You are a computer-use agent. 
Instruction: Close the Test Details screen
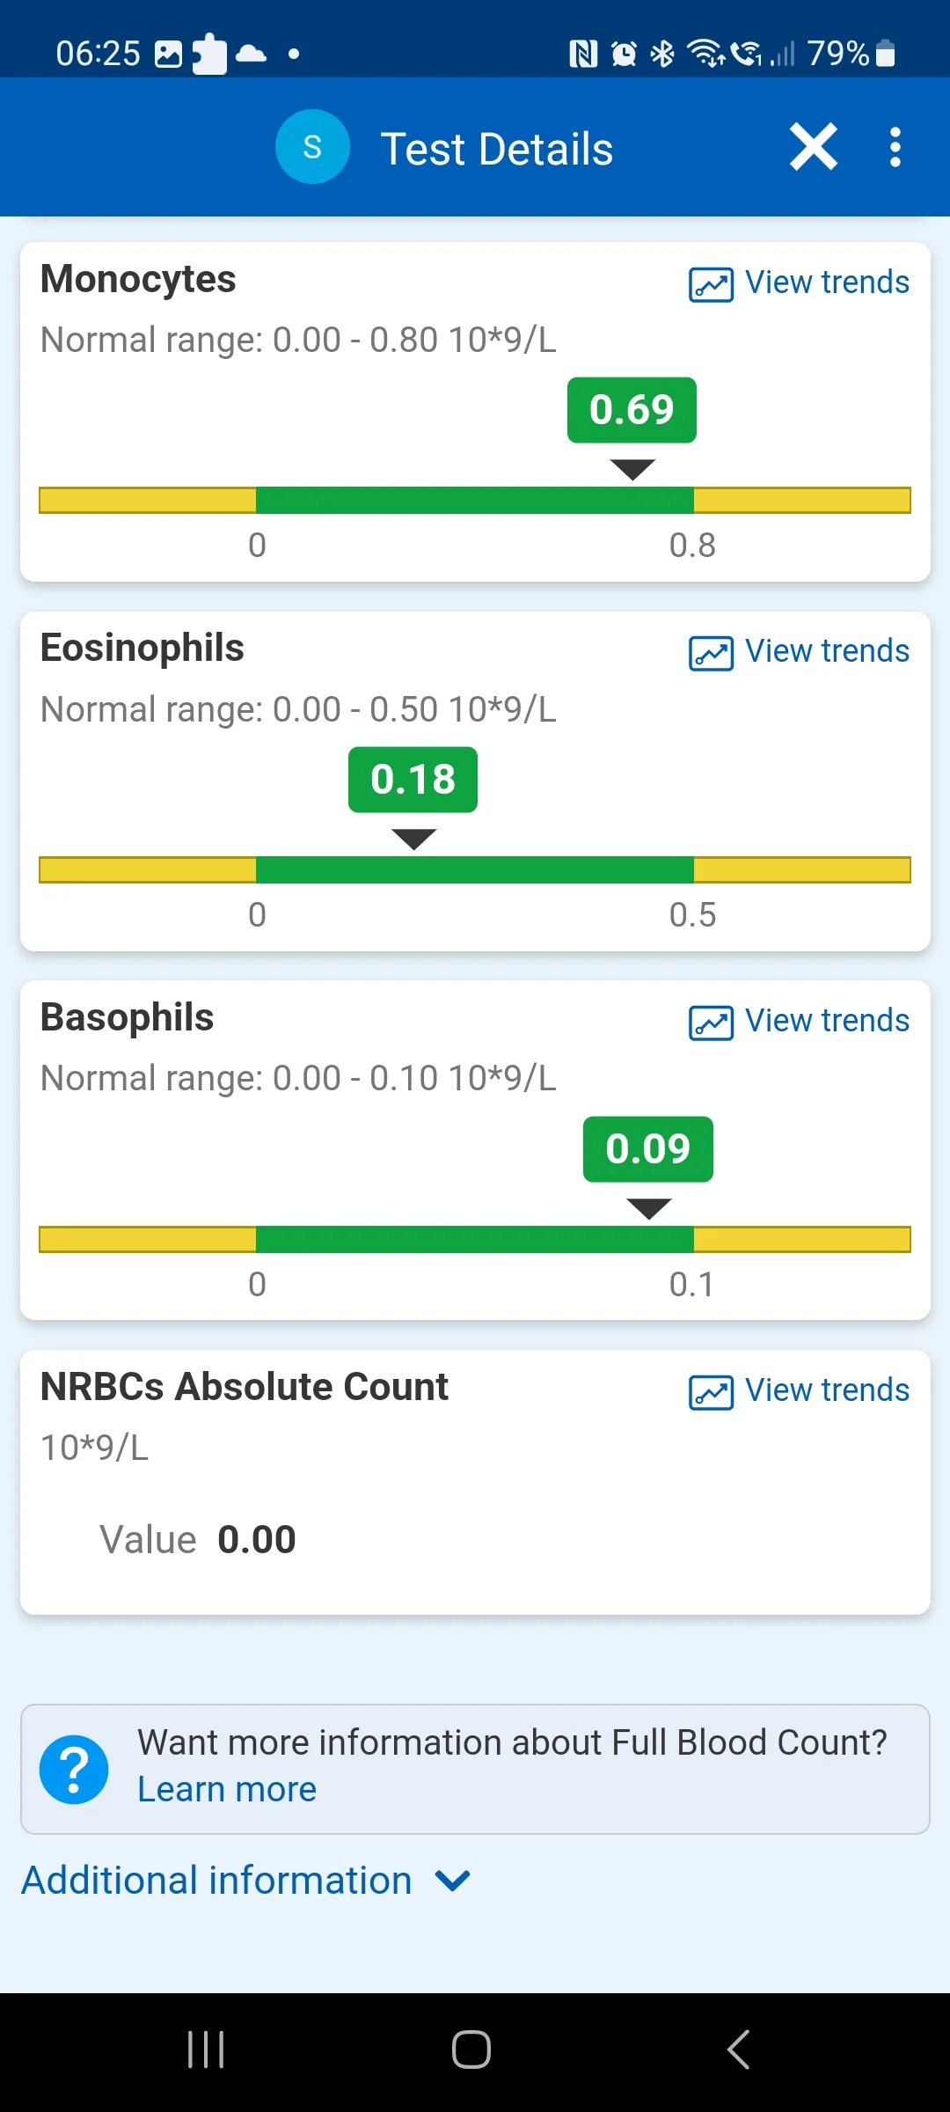(x=813, y=147)
